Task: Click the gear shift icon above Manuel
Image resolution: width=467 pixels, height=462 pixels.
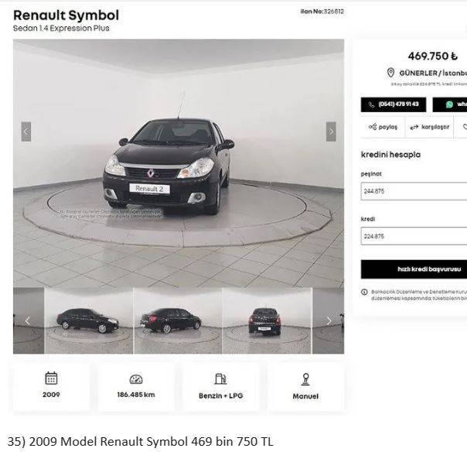Action: 305,379
